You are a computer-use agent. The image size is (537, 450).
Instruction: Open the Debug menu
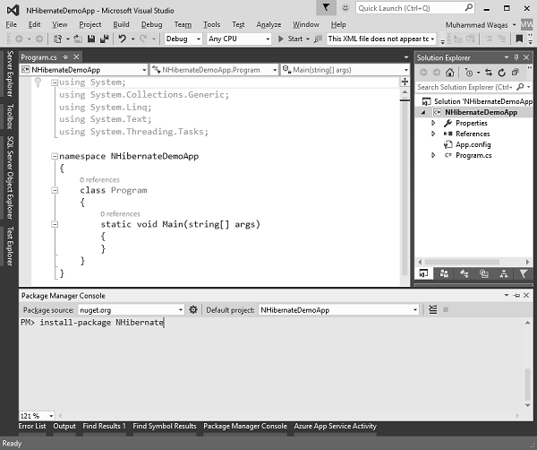coord(152,24)
